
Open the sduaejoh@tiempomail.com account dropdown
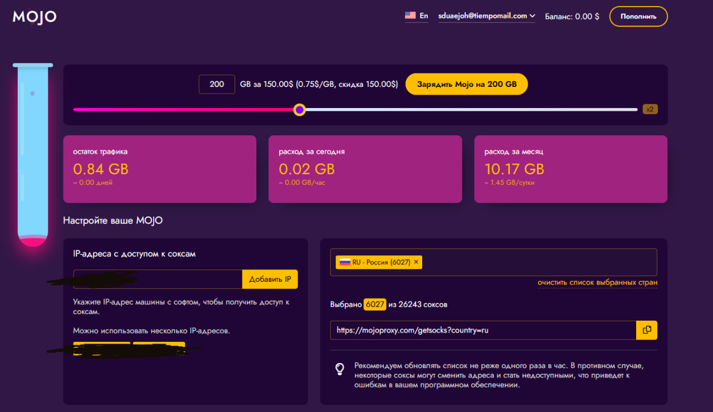pyautogui.click(x=487, y=16)
